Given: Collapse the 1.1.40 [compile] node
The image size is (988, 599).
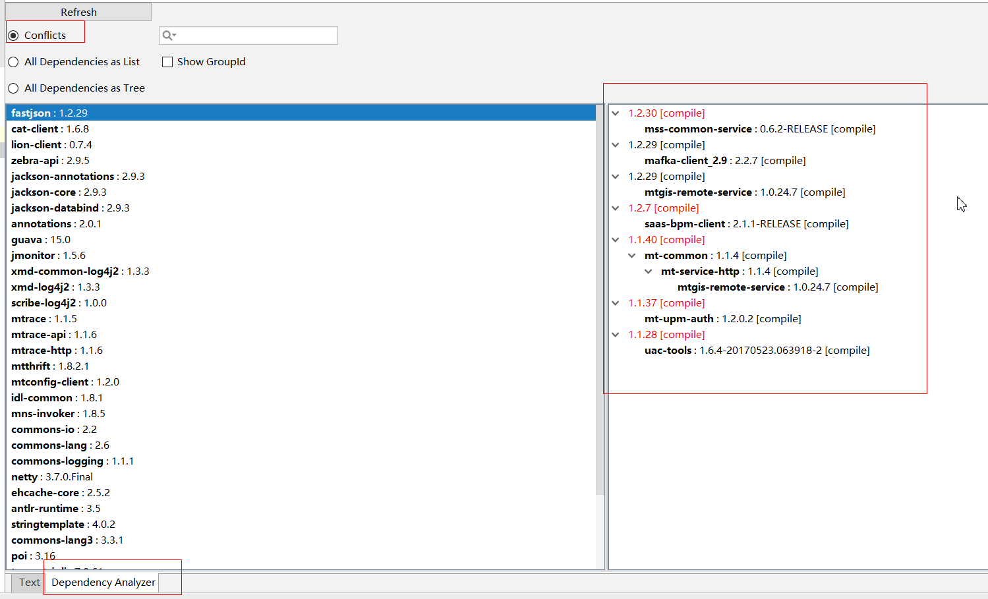Looking at the screenshot, I should point(616,240).
